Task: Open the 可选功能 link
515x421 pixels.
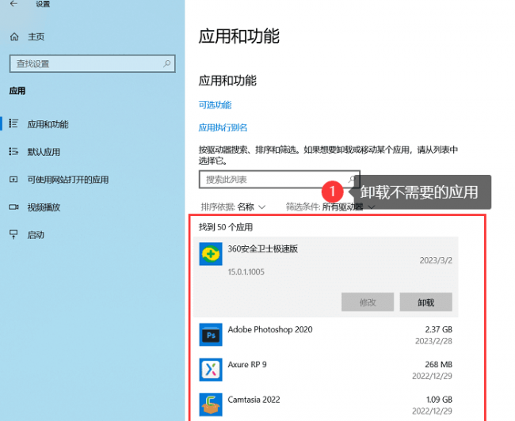Action: [x=216, y=105]
